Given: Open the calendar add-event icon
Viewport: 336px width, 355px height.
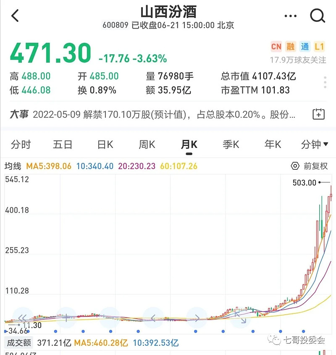Looking at the screenshot, I should pos(318,114).
